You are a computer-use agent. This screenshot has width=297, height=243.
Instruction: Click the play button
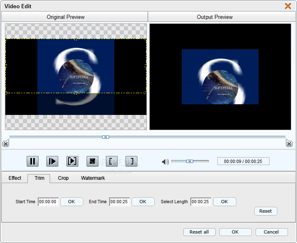[52, 161]
